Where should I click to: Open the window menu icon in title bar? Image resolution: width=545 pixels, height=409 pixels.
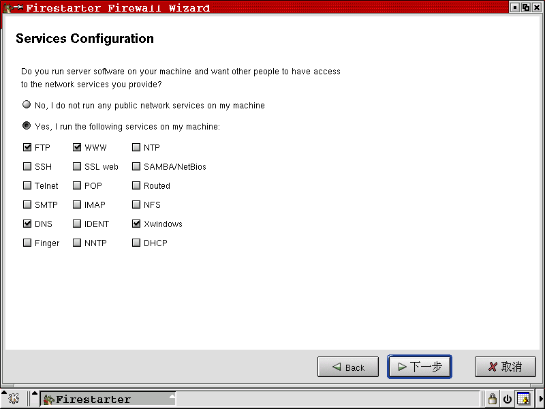point(7,7)
